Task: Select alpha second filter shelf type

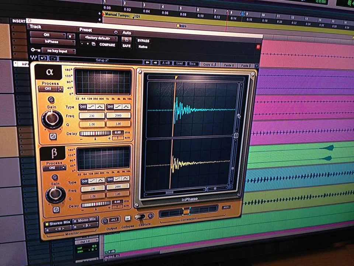Action: [x=118, y=106]
